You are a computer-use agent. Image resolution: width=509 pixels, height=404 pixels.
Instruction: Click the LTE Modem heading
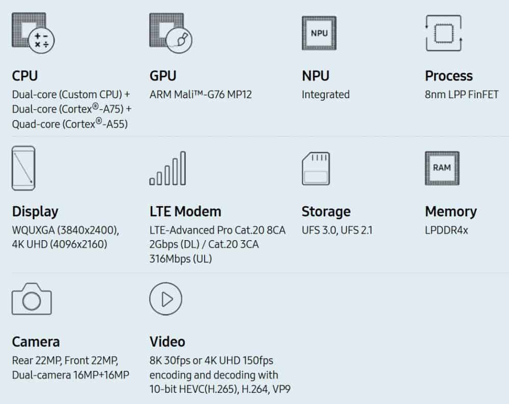(x=185, y=212)
